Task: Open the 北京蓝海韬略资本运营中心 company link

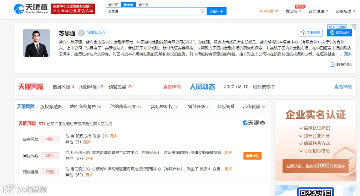Action: (126, 153)
